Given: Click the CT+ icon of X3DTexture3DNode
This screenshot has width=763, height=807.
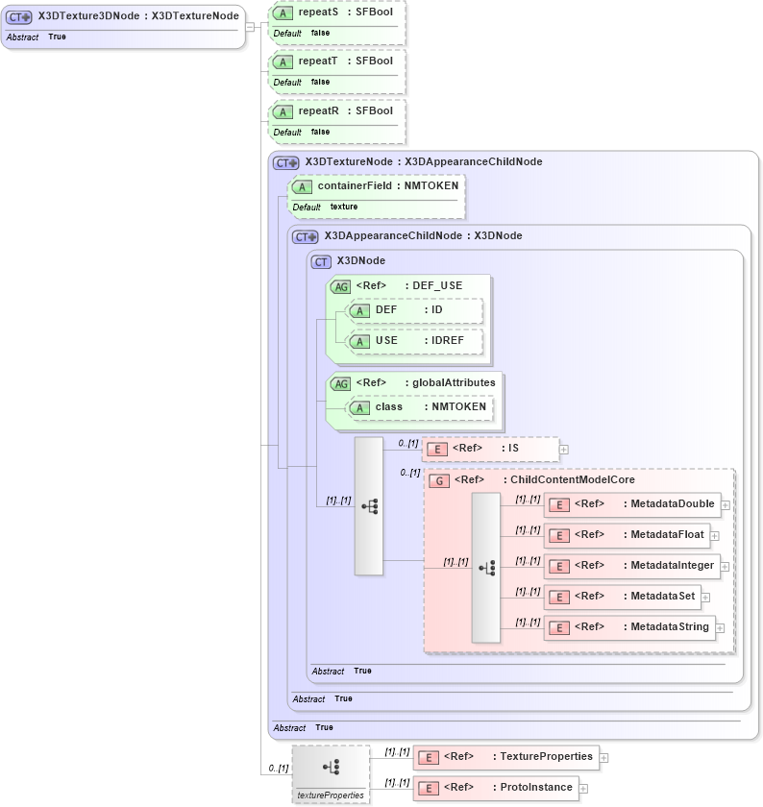Looking at the screenshot, I should [19, 17].
